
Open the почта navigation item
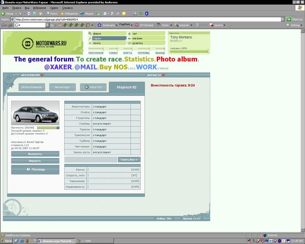tap(107, 43)
